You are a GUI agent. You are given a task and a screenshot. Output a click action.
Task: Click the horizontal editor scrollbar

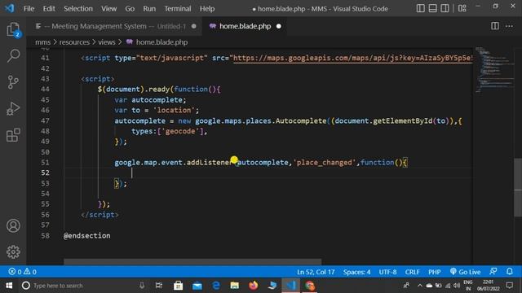[x=192, y=262]
